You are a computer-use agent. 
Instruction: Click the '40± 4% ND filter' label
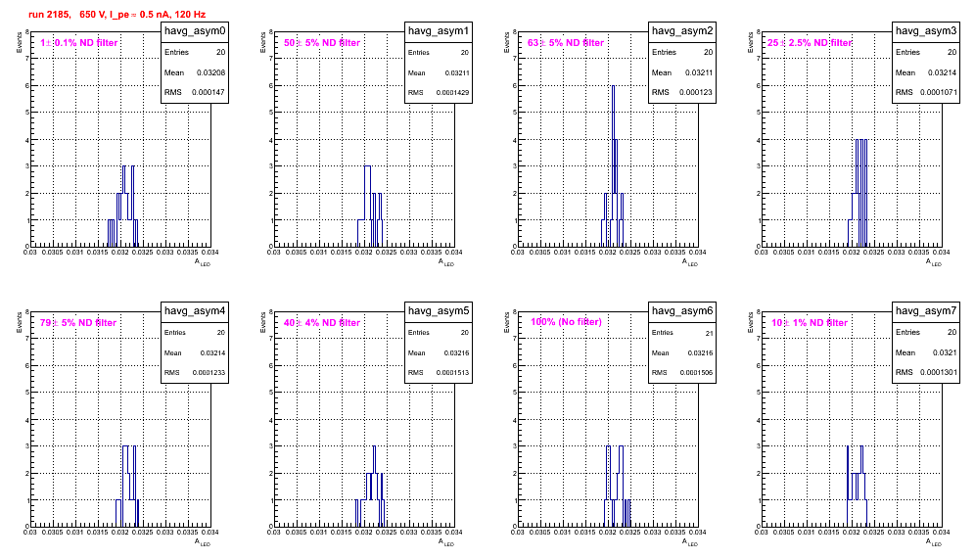point(322,323)
